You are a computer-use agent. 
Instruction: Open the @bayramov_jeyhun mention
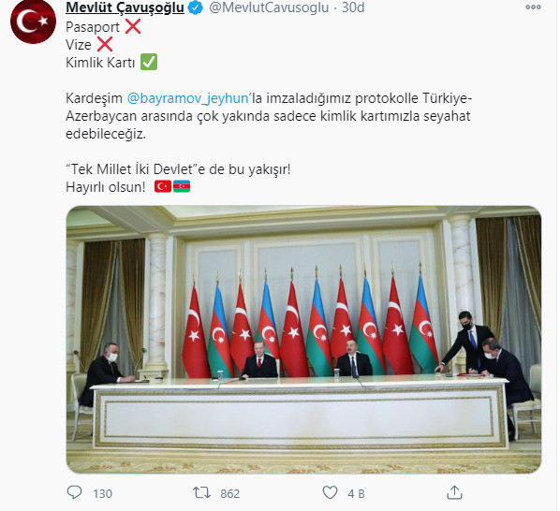[188, 98]
